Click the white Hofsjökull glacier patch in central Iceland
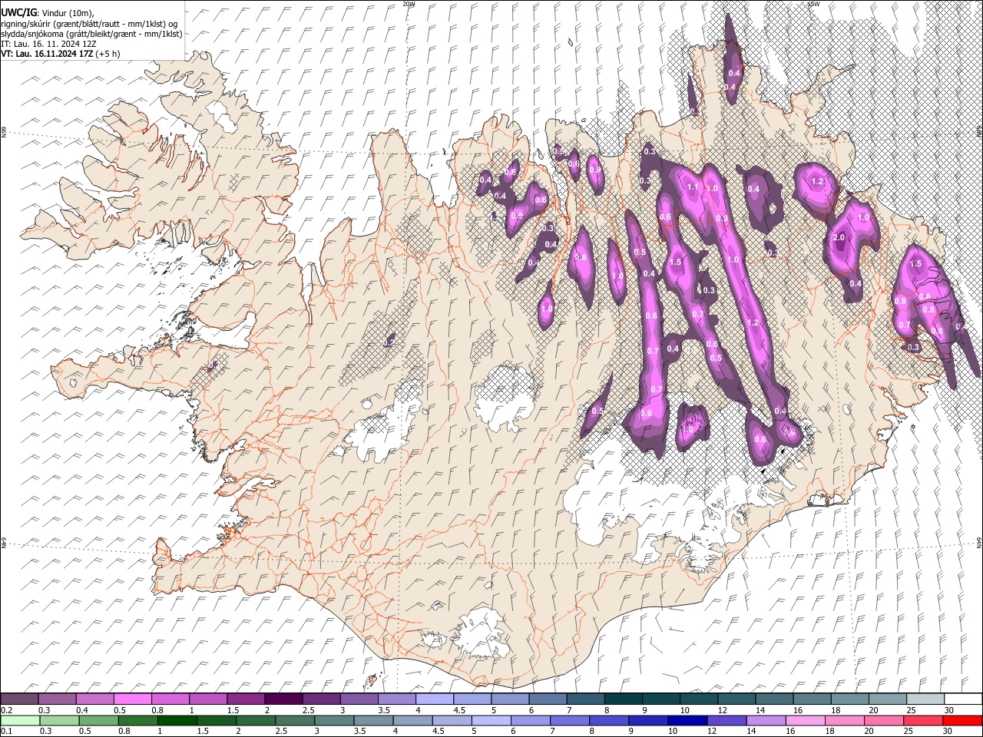This screenshot has width=983, height=737. [505, 397]
